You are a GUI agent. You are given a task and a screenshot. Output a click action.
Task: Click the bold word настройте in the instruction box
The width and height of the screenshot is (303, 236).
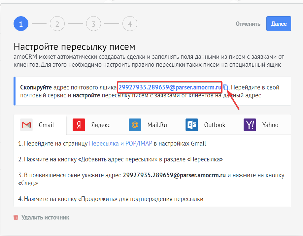86,95
